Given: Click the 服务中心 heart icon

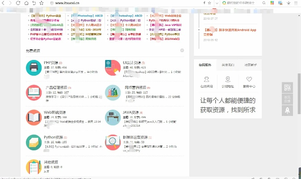Looking at the screenshot, I should point(249,79).
